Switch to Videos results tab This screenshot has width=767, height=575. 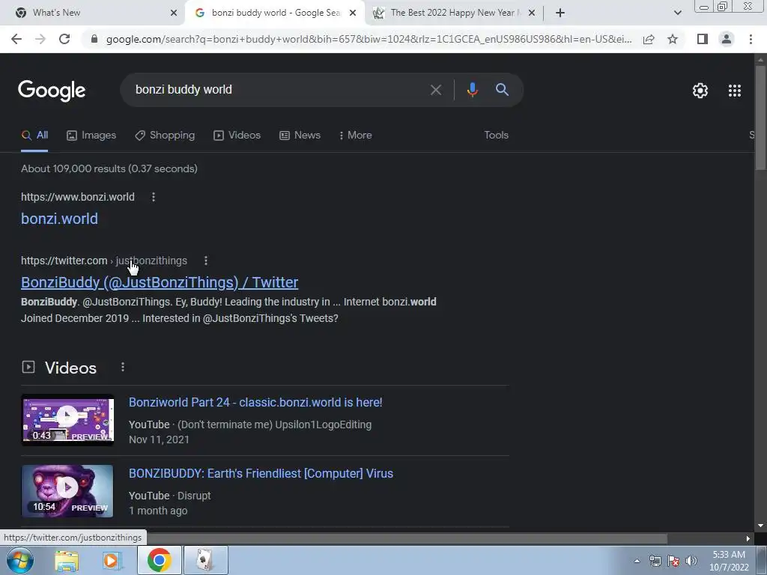(237, 136)
